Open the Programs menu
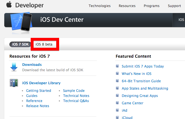This screenshot has height=119, width=185. [151, 6]
